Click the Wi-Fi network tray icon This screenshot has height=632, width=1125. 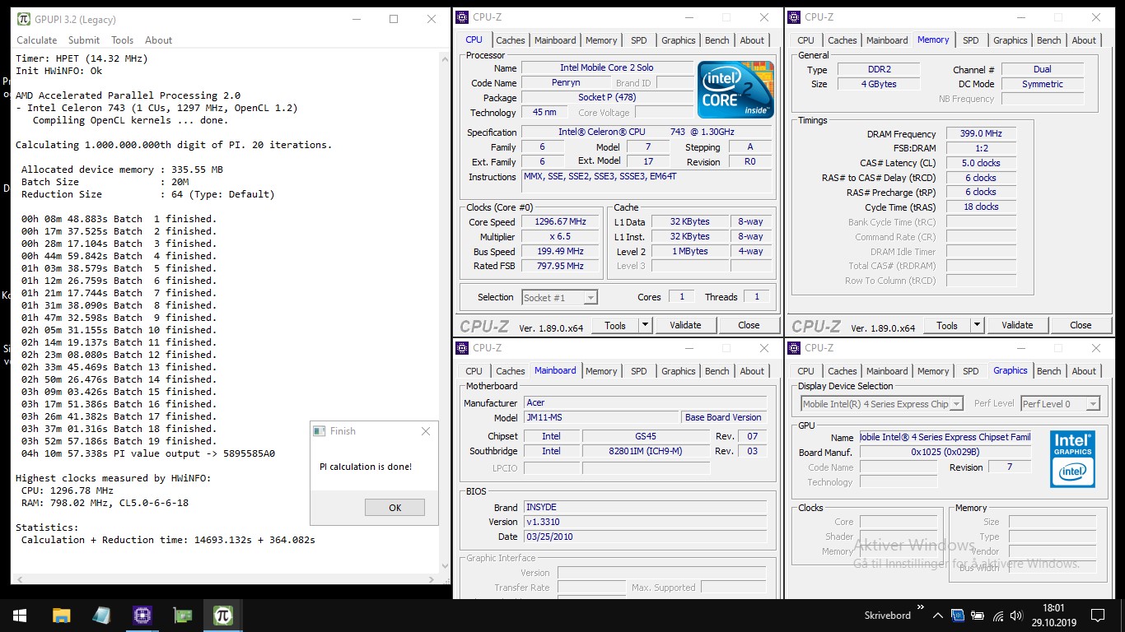pyautogui.click(x=998, y=615)
